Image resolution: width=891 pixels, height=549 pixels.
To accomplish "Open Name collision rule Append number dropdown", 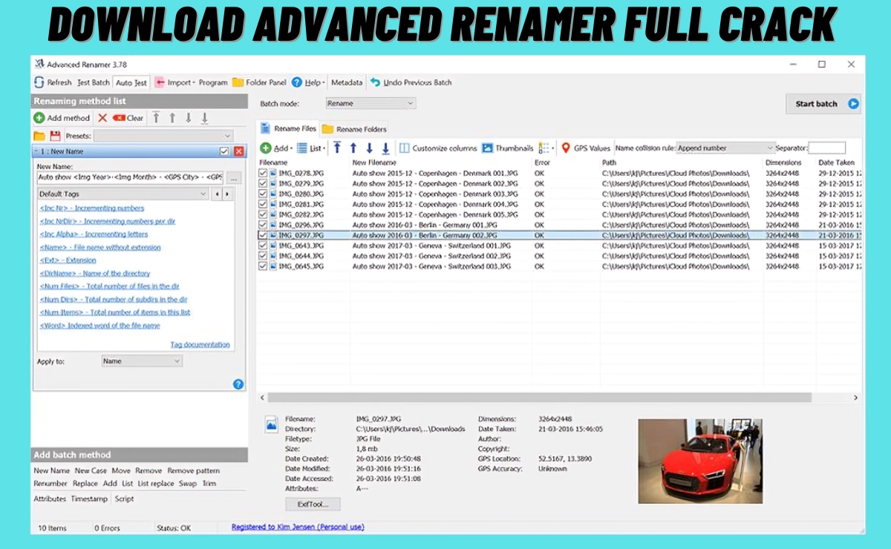I will tap(725, 148).
